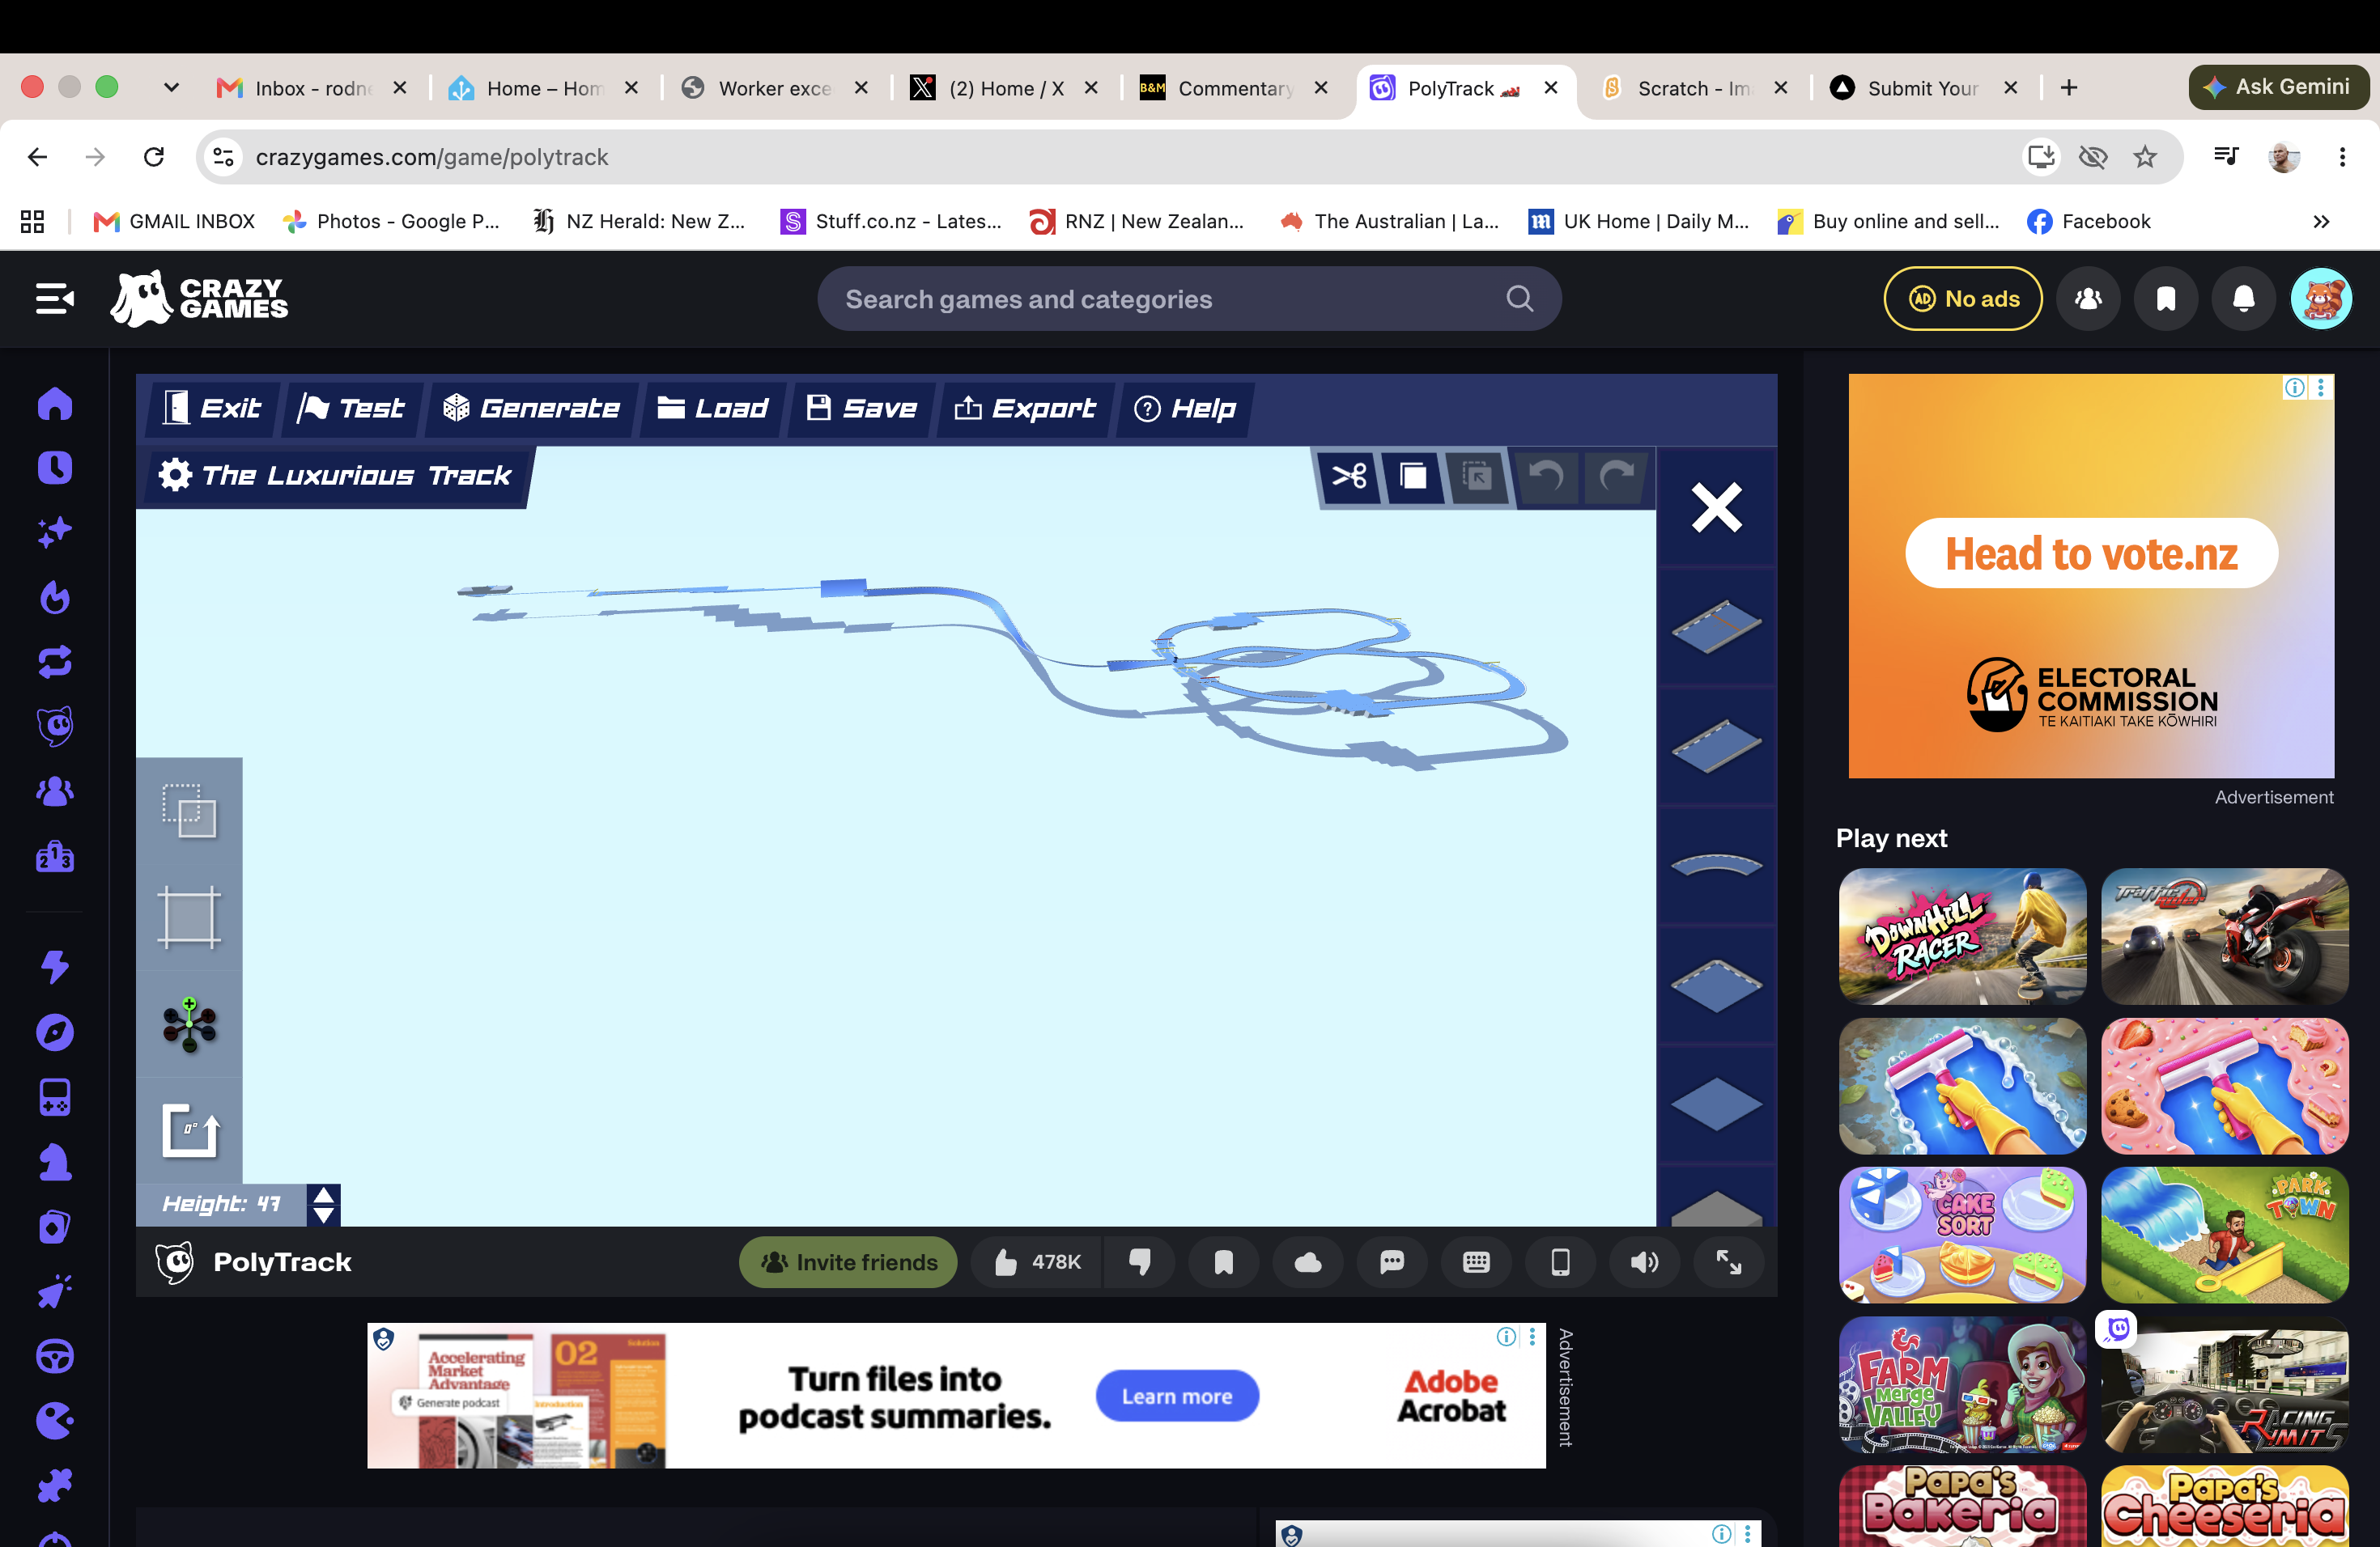Bookmark the PolyTrack game
The image size is (2380, 1547).
coord(1224,1262)
